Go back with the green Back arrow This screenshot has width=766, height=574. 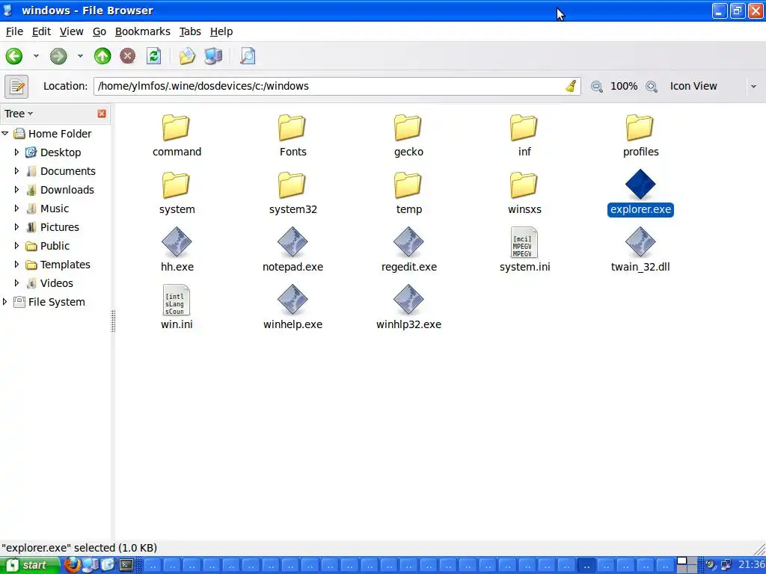(14, 56)
